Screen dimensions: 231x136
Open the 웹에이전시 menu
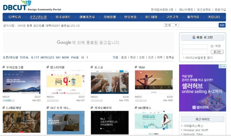pyautogui.click(x=87, y=17)
